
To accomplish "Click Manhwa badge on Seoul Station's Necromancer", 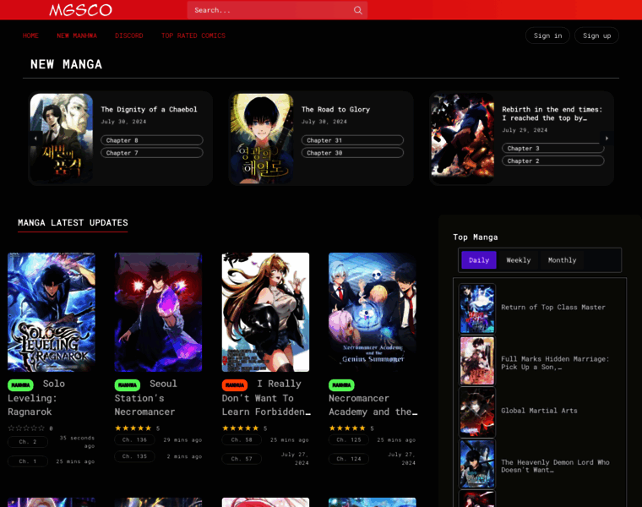I will click(x=128, y=385).
